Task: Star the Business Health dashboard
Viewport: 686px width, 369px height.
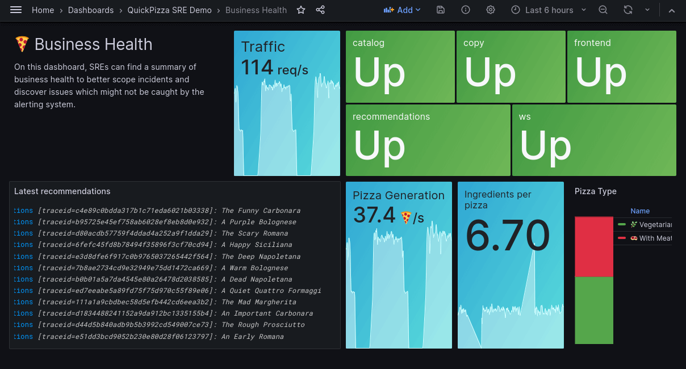Action: click(x=300, y=10)
